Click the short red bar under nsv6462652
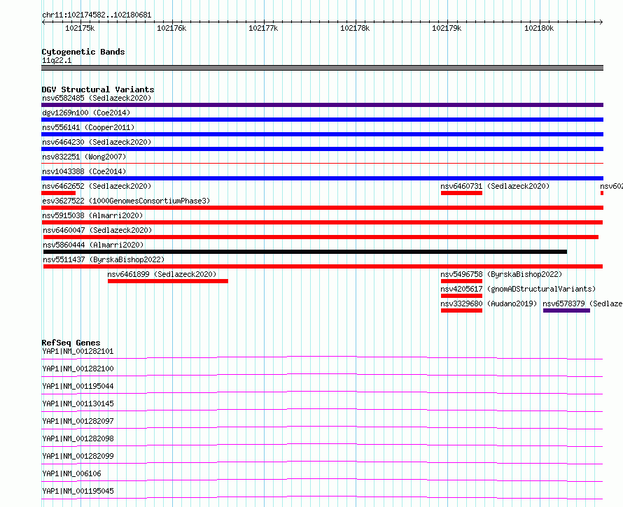Screen dimensions: 623x507 tap(58, 193)
